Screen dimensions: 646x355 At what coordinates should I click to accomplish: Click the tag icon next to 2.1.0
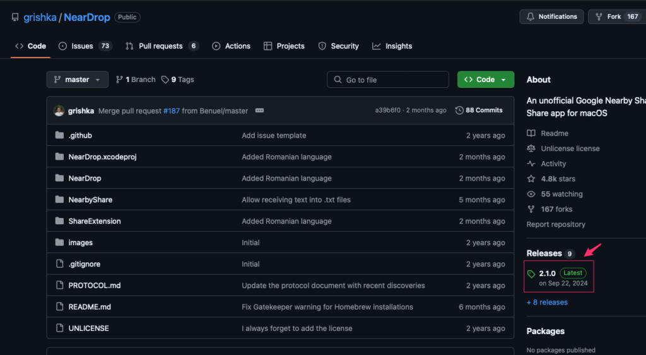(x=531, y=274)
